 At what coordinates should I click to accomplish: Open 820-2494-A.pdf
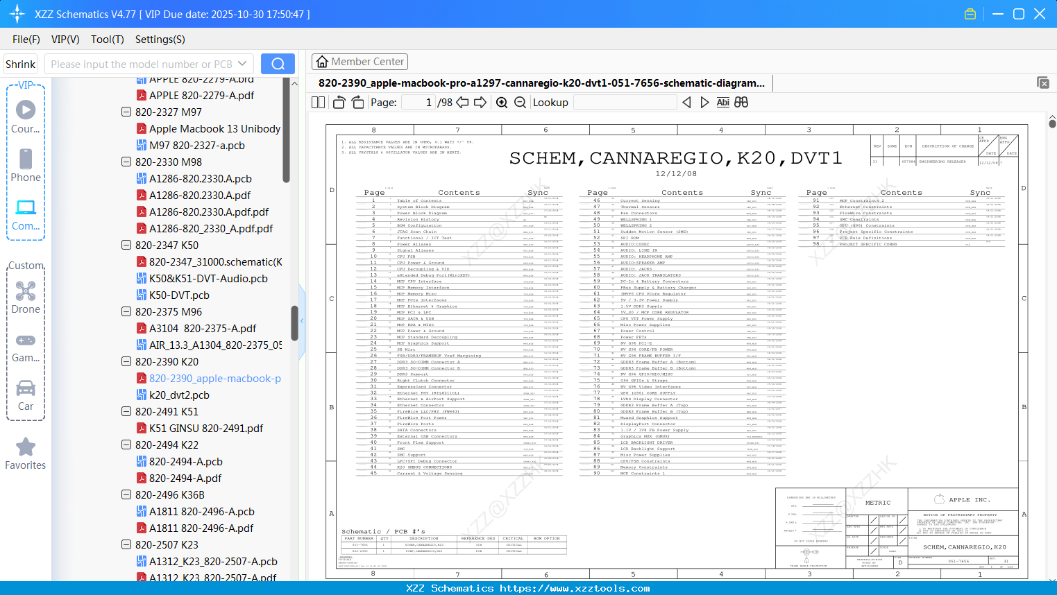185,478
